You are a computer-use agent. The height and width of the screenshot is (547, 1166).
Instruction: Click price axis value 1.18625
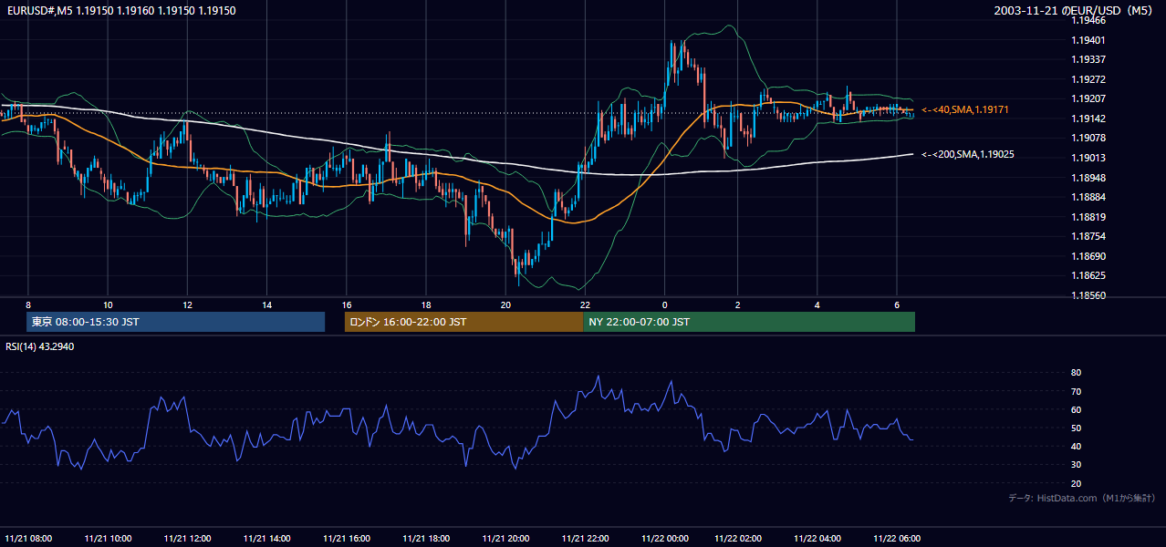1088,275
